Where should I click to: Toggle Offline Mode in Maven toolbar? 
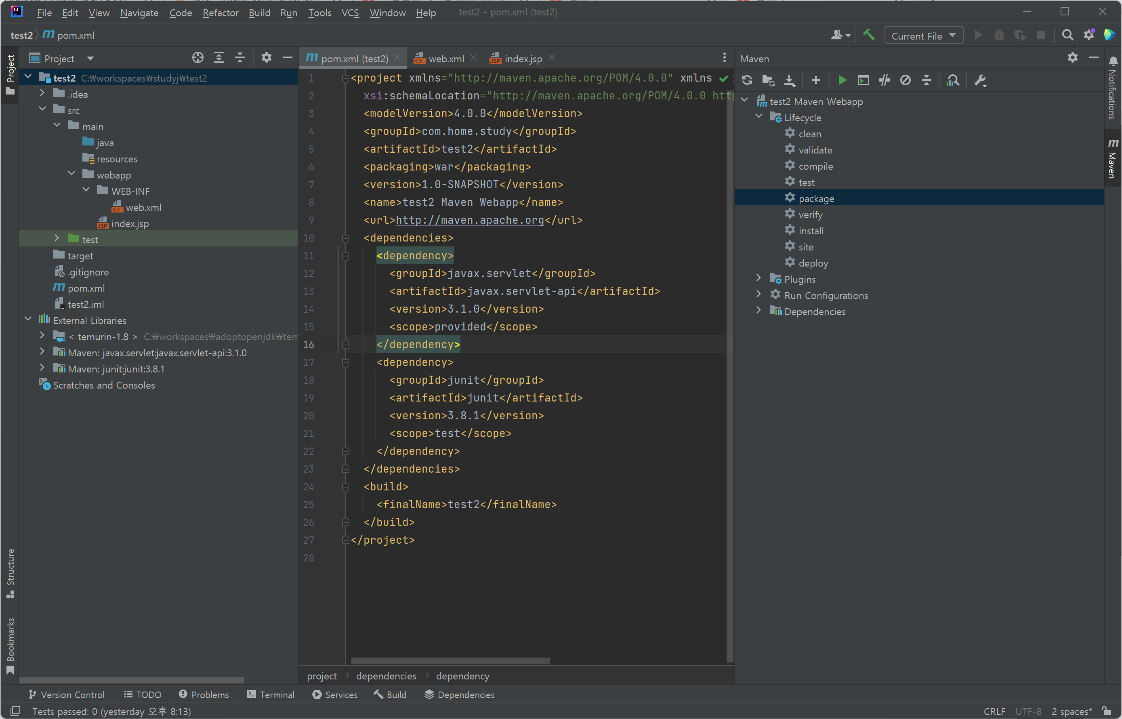point(885,80)
